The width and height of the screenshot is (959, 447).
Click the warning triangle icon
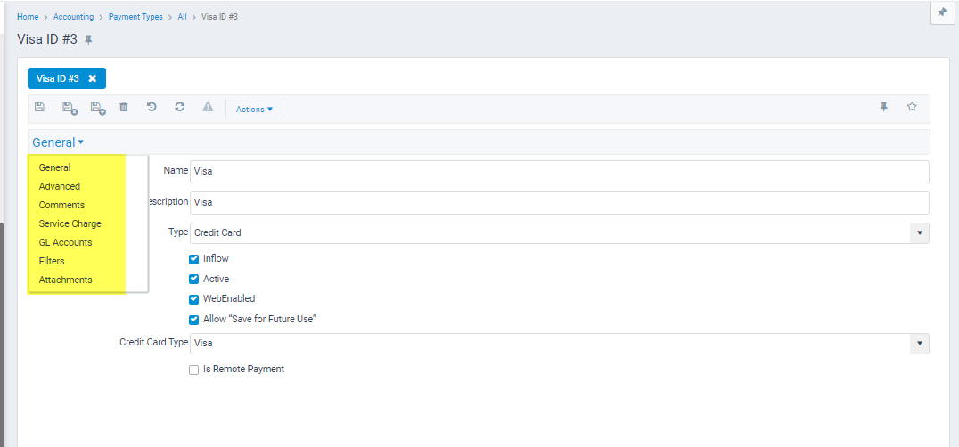point(208,107)
